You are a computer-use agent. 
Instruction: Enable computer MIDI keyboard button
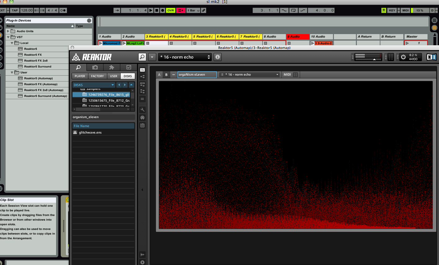pyautogui.click(x=384, y=10)
